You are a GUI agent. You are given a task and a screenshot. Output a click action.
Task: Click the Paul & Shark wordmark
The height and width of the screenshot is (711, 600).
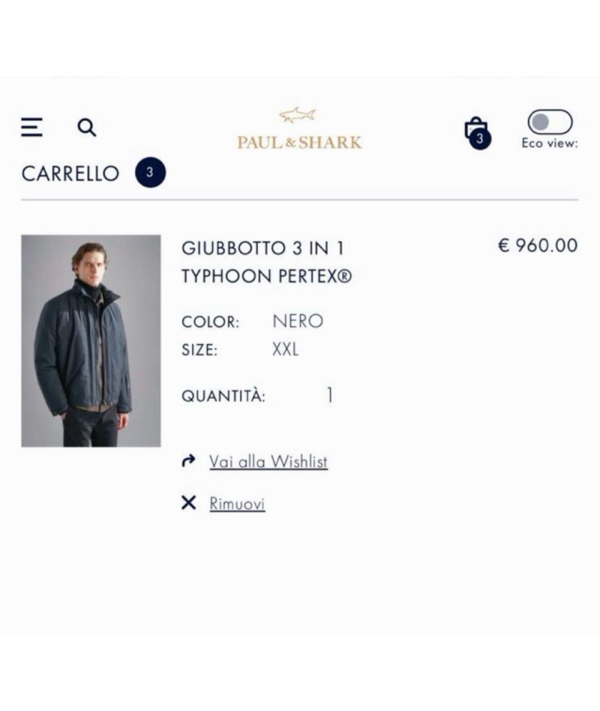299,143
